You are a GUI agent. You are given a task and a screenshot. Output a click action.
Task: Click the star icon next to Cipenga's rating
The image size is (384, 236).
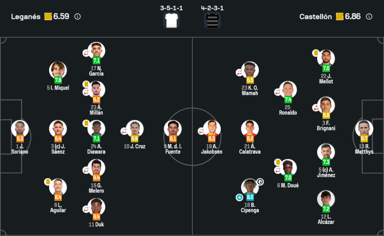click(x=239, y=197)
